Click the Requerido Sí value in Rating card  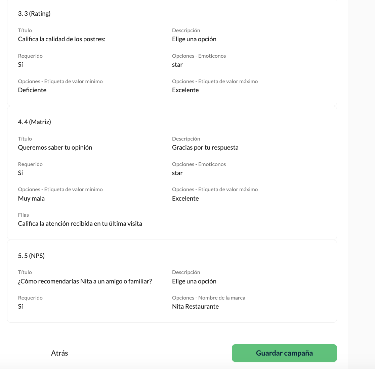point(20,65)
